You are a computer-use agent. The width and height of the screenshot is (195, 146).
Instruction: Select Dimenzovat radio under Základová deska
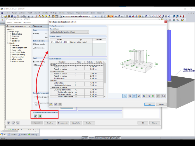(34, 48)
